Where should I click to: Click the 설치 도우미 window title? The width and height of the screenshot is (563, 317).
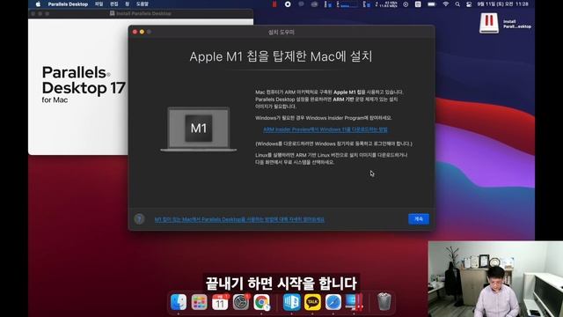[281, 32]
